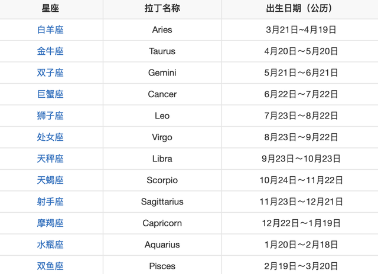
Task: Open the 双子座 zodiac link
Action: pyautogui.click(x=50, y=73)
